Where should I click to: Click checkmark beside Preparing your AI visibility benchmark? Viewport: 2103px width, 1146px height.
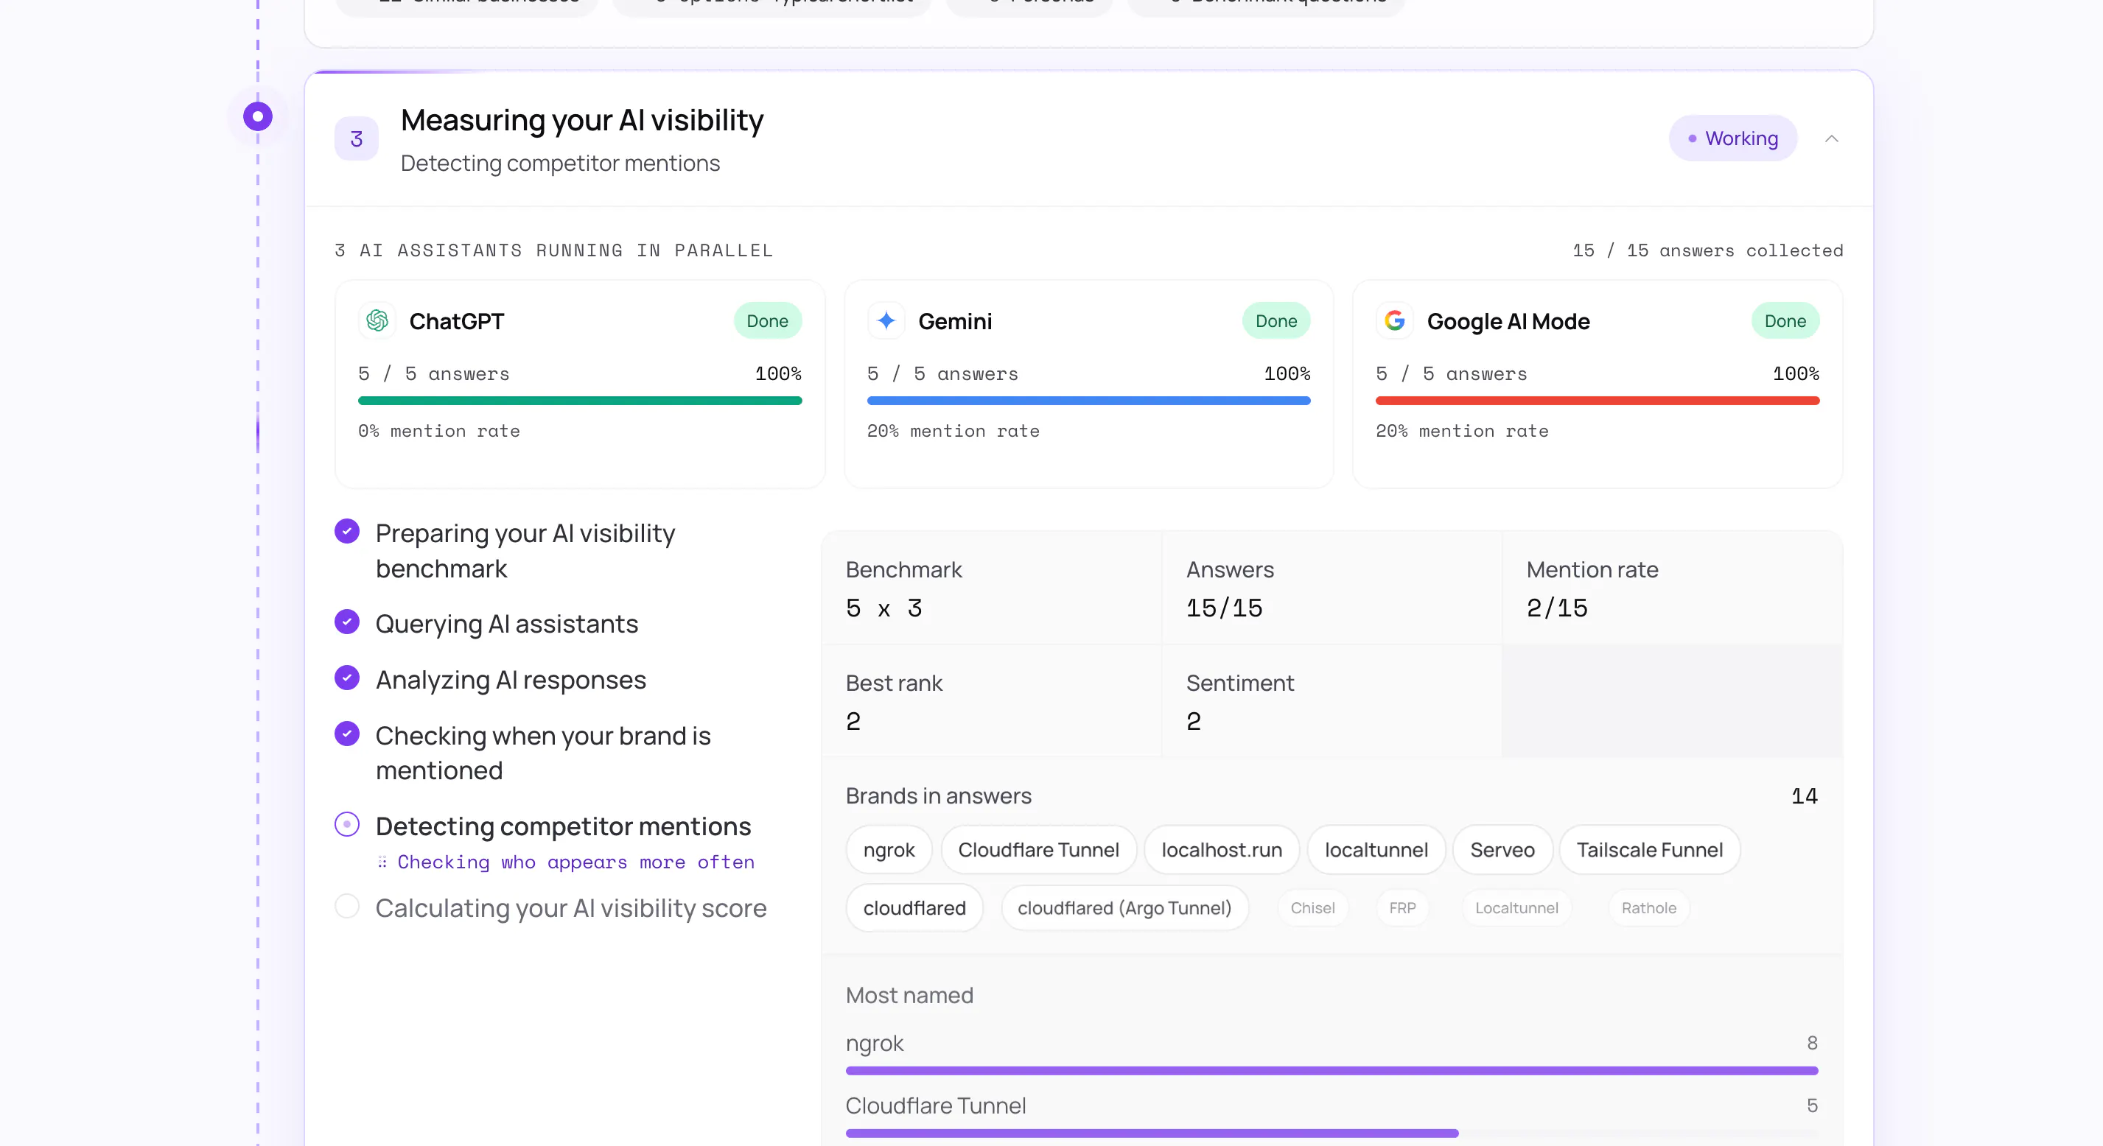click(347, 531)
